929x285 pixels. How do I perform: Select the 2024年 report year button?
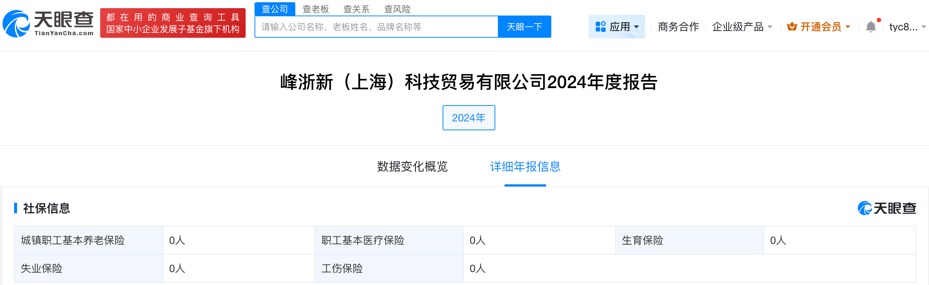469,118
